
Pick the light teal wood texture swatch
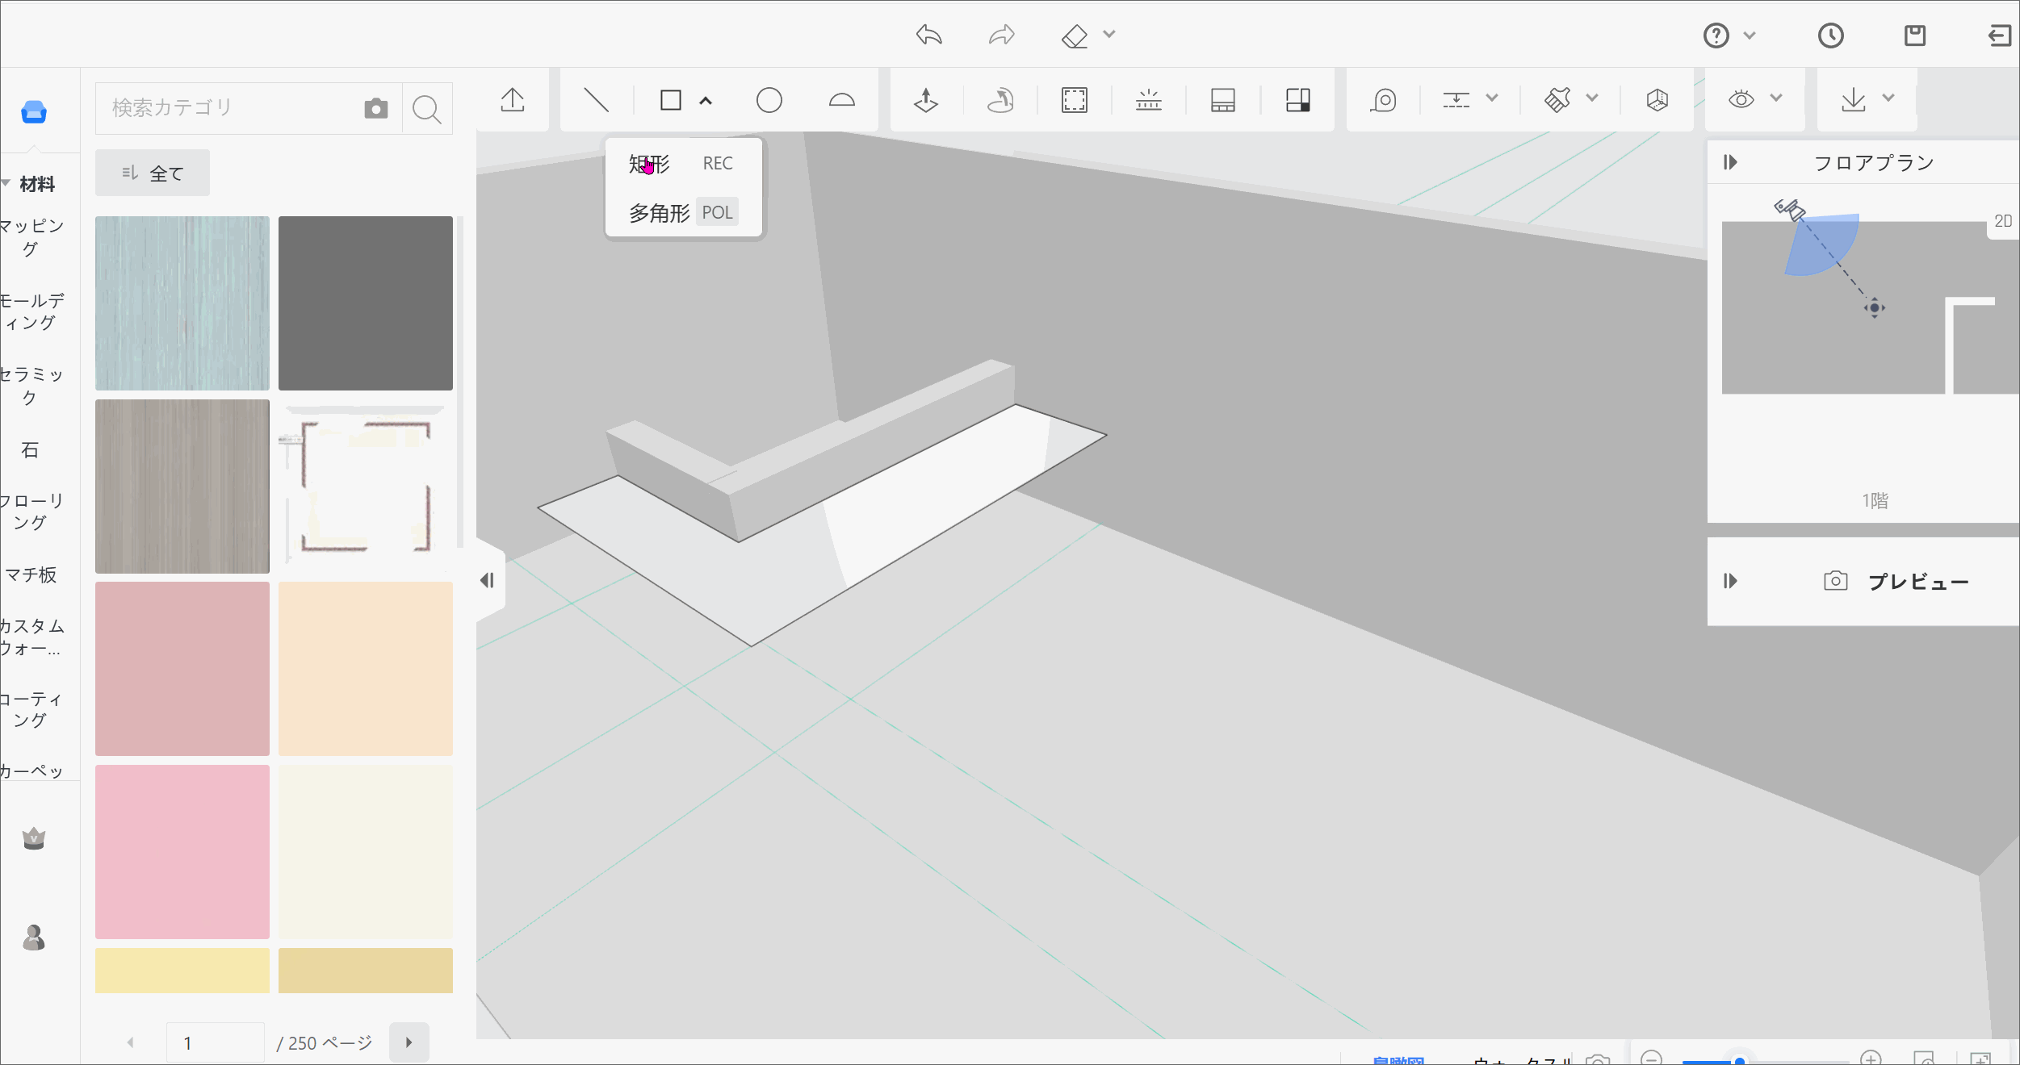tap(182, 303)
